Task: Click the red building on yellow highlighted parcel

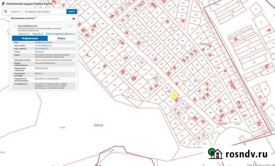Action: click(x=177, y=100)
